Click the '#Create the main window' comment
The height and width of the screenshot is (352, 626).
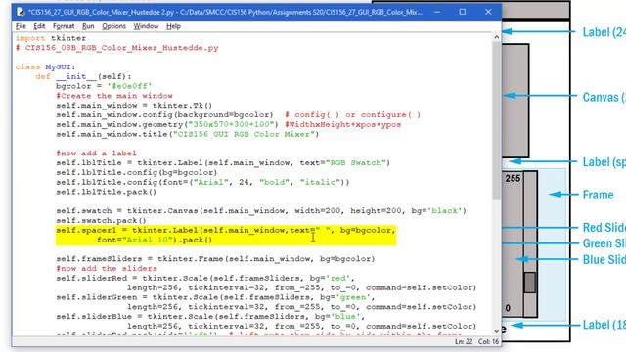coord(114,96)
